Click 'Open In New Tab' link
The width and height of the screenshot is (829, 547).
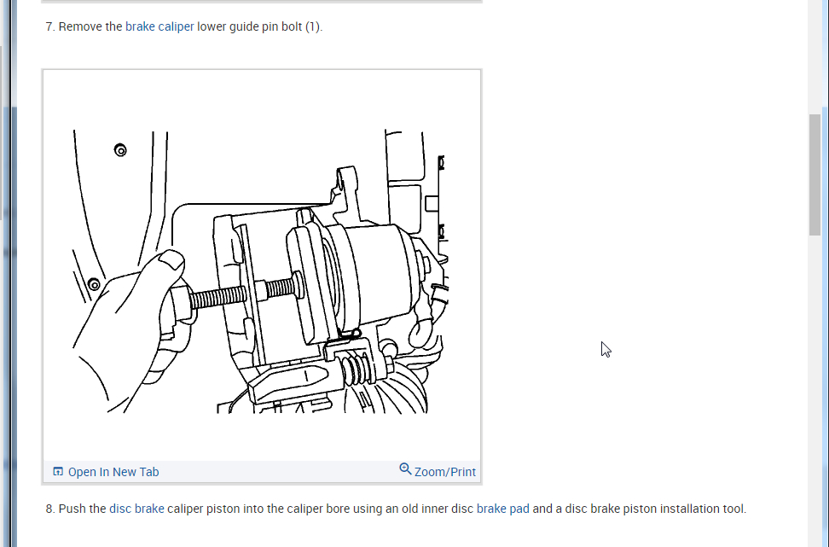click(113, 472)
